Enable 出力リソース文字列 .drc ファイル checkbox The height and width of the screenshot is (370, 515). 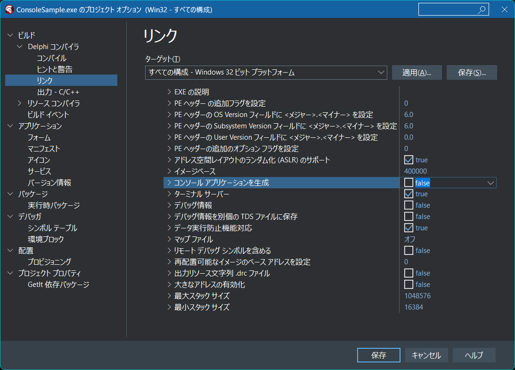(409, 273)
